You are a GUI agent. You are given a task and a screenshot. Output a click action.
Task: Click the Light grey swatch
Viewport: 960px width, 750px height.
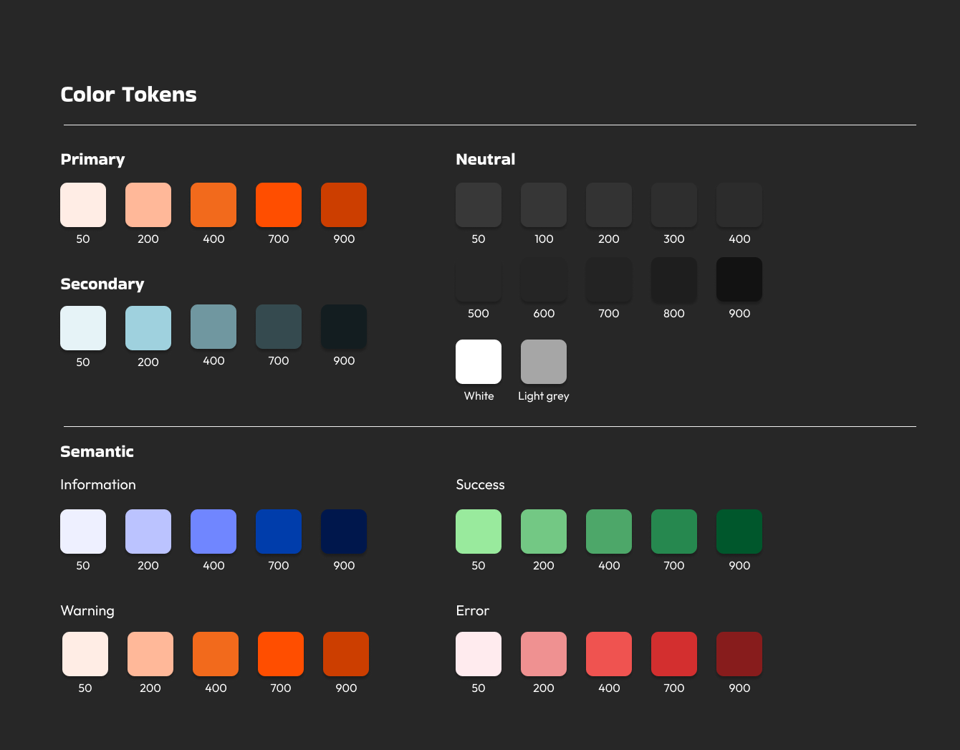click(x=544, y=361)
